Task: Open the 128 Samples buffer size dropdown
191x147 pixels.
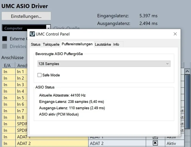Action: (x=104, y=64)
